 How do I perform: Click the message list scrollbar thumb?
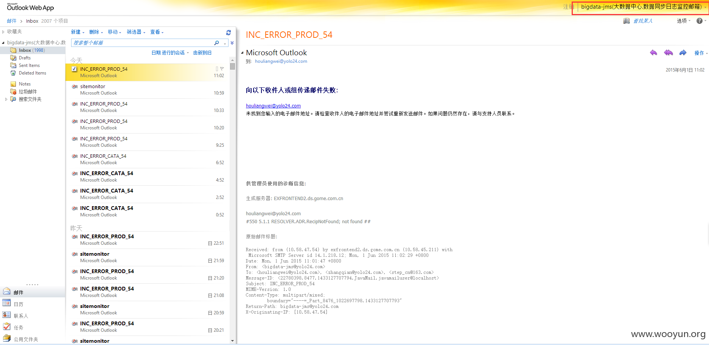point(232,66)
